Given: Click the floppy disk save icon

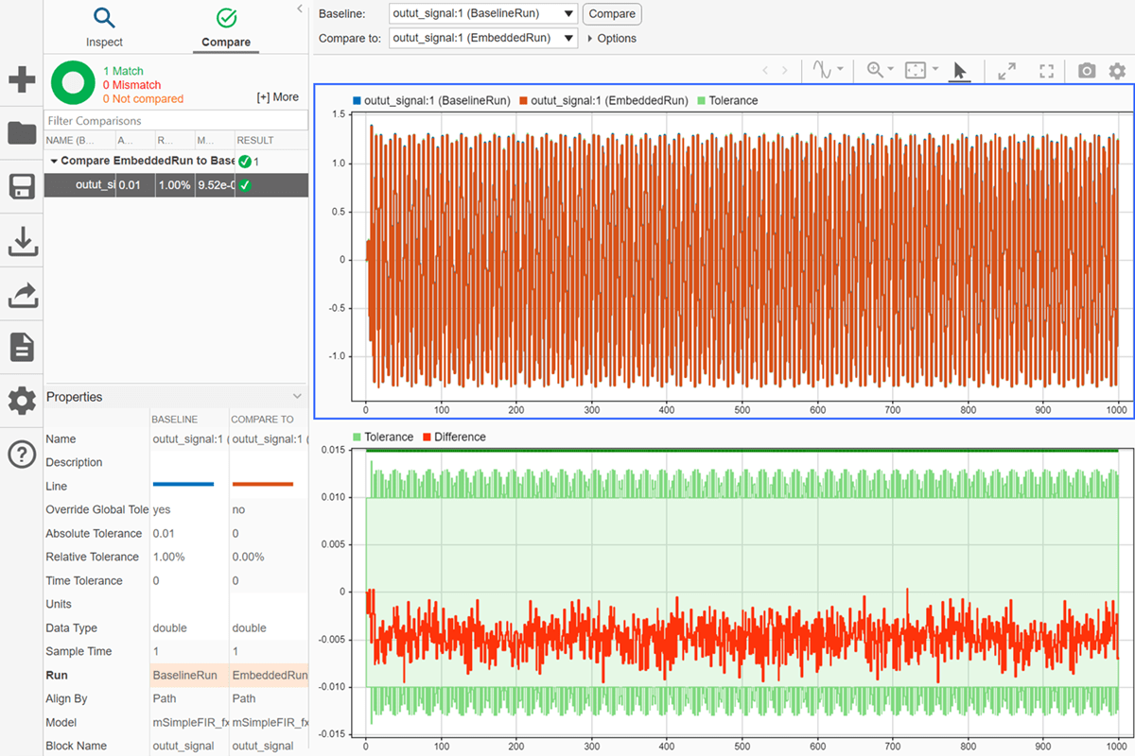Looking at the screenshot, I should [21, 187].
